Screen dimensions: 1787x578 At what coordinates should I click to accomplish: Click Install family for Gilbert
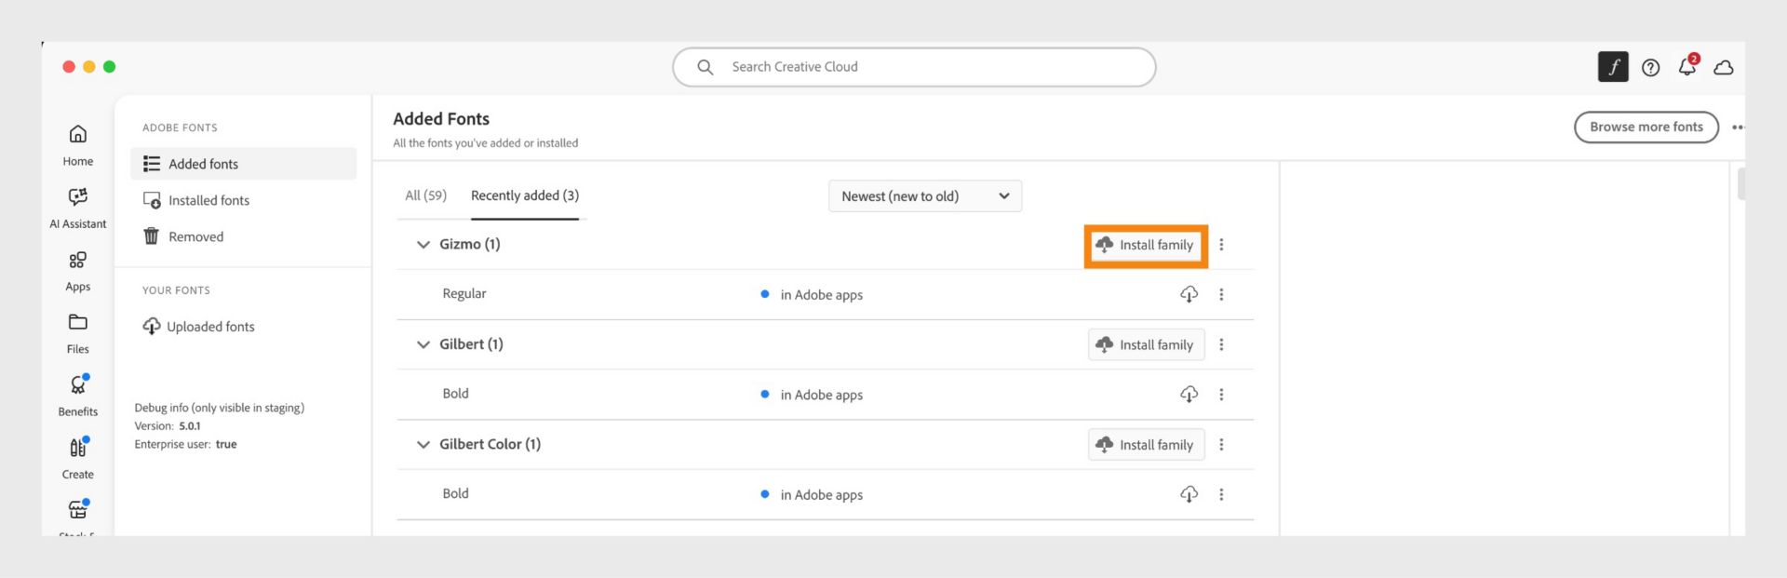click(x=1146, y=344)
